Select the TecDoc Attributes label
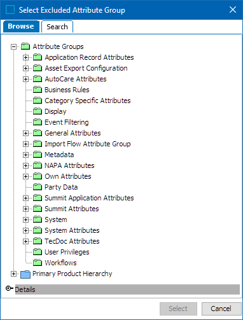Viewport: 243px width, 320px height. (72, 241)
